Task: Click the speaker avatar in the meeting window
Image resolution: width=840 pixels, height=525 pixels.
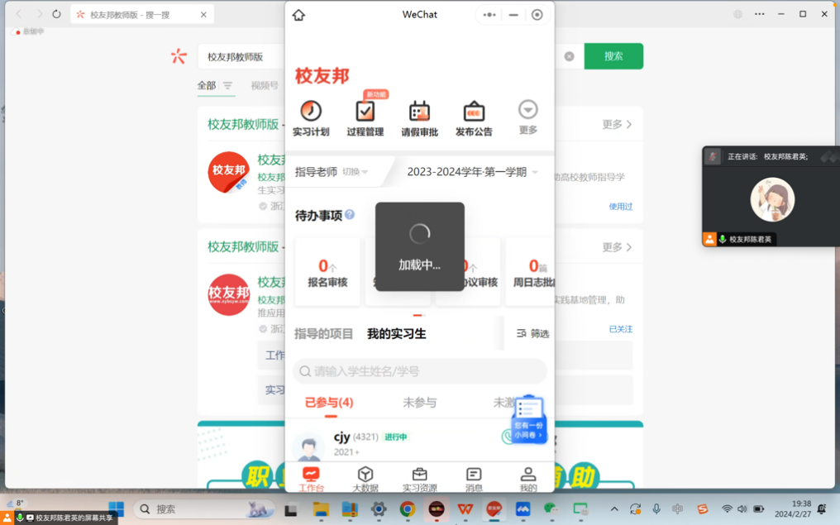Action: tap(772, 199)
